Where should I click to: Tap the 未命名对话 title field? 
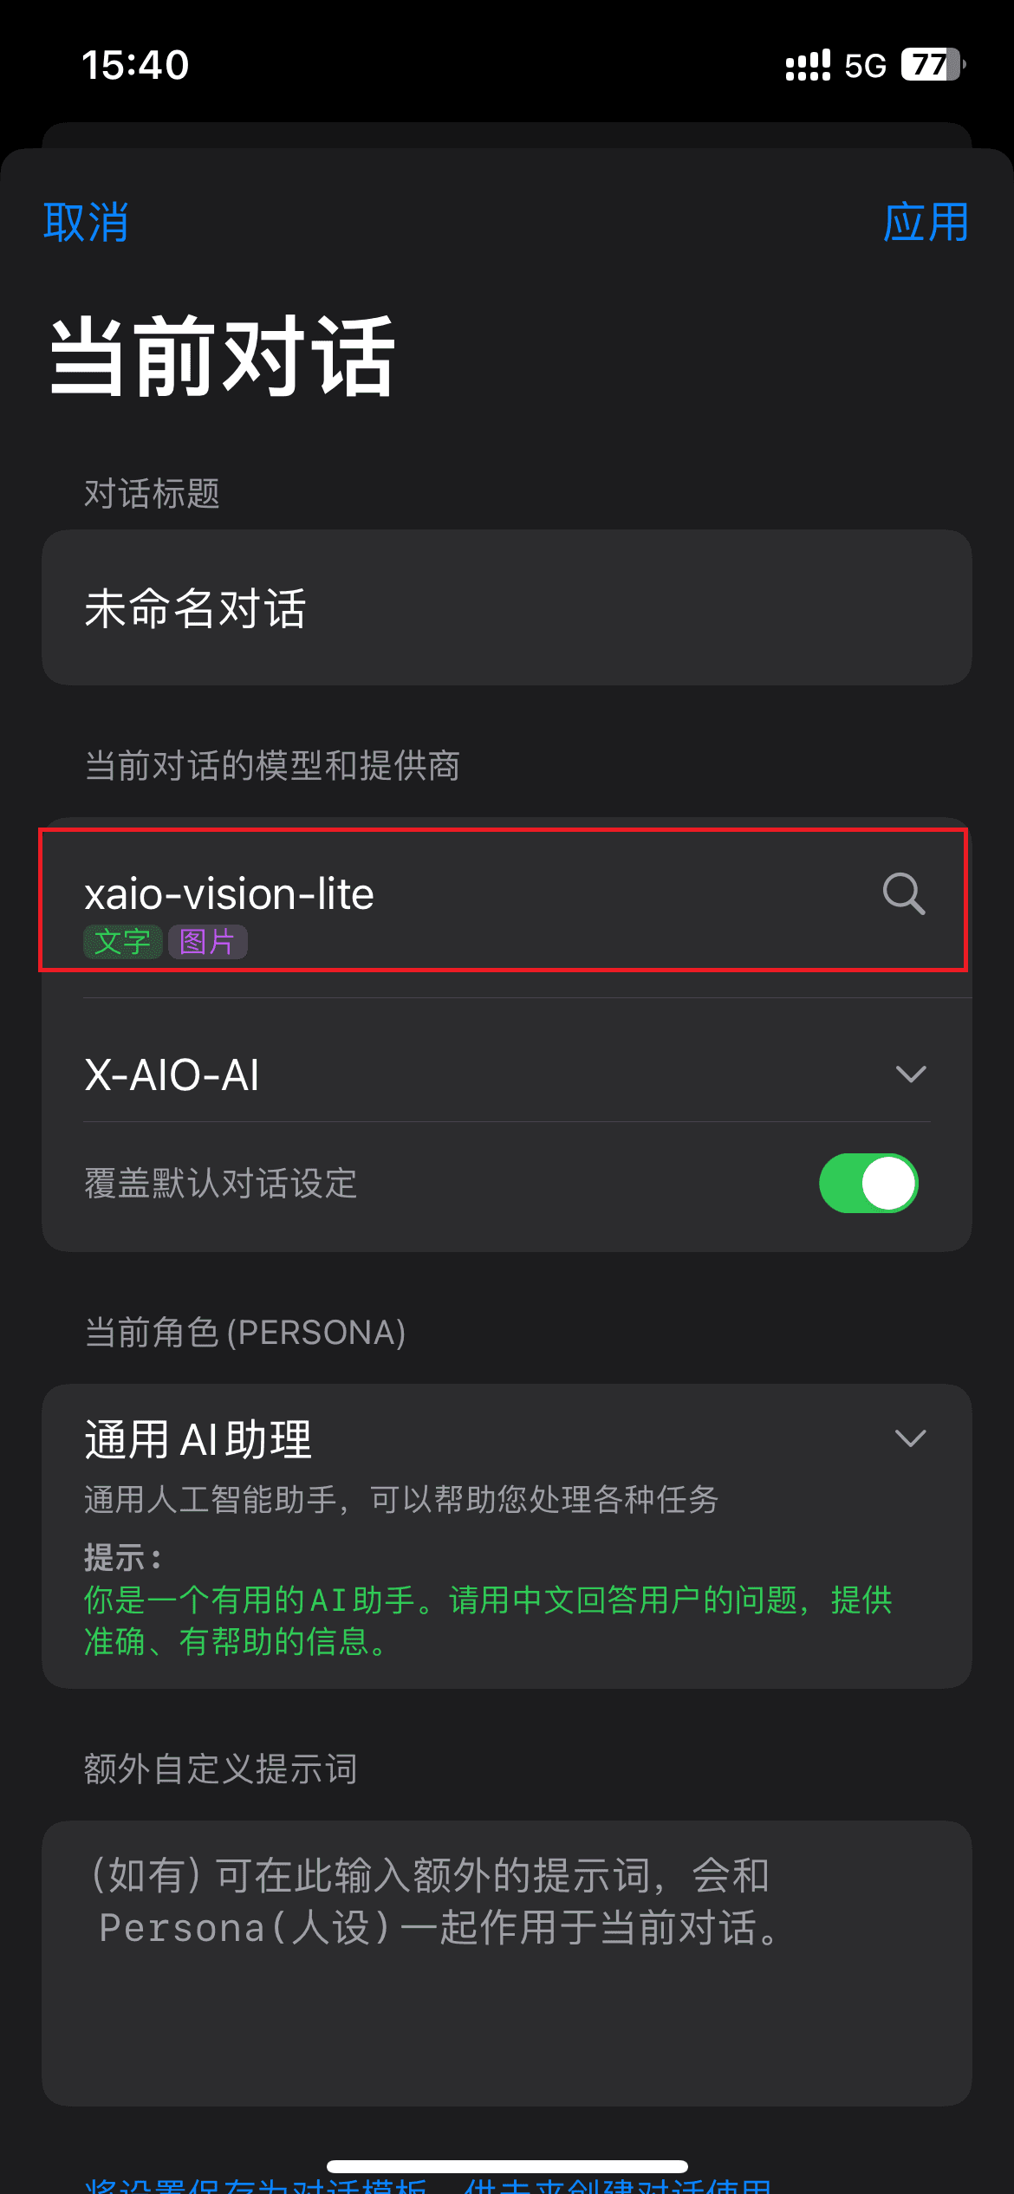click(x=507, y=607)
